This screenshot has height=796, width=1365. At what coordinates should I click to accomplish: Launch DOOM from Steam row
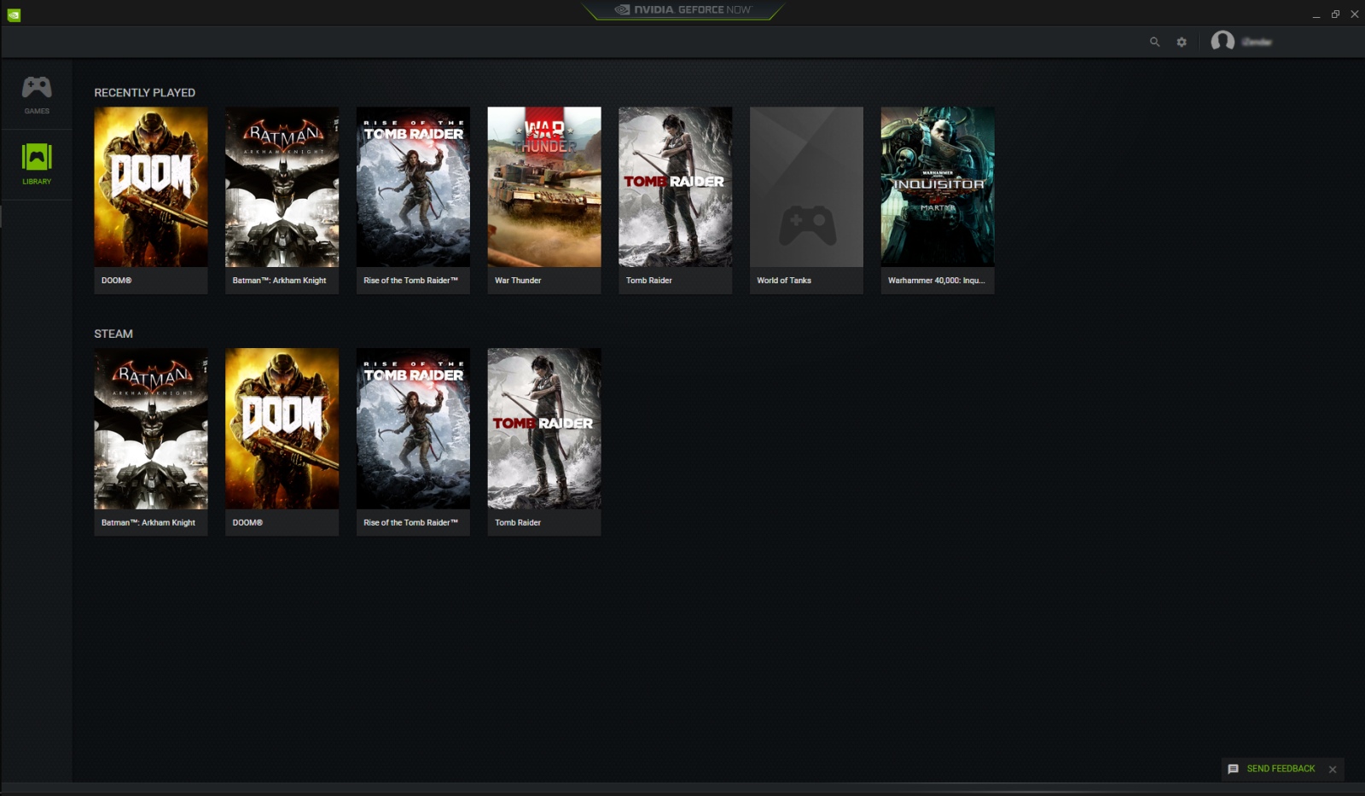[x=282, y=442]
